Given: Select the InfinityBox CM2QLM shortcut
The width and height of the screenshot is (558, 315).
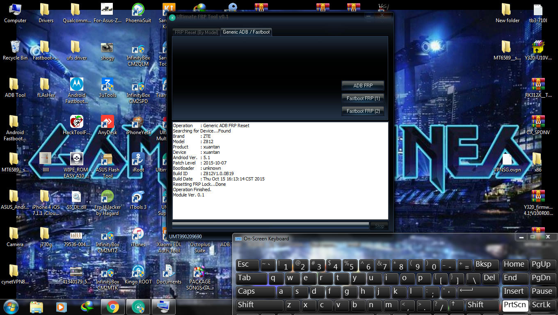Looking at the screenshot, I should (x=138, y=55).
